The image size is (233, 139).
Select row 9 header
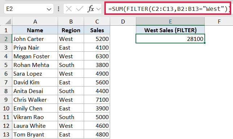6,100
